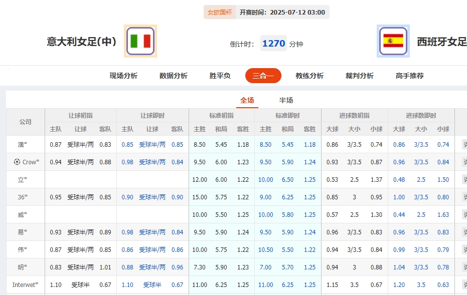Screen dimensions: 467x295
Task: Click Interwet* live home odds 11.00
Action: point(265,284)
